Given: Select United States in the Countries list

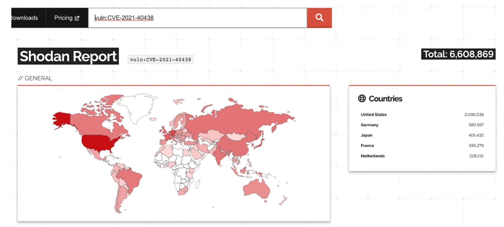Looking at the screenshot, I should pyautogui.click(x=374, y=115).
